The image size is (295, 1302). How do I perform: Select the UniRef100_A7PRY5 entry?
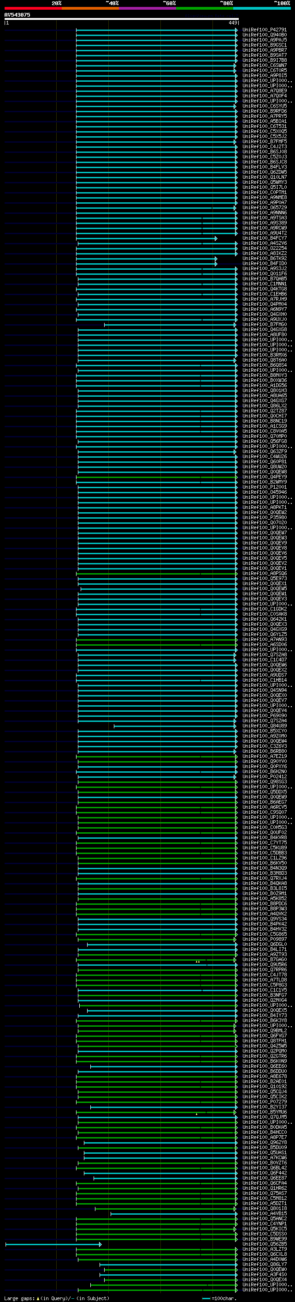[x=264, y=116]
